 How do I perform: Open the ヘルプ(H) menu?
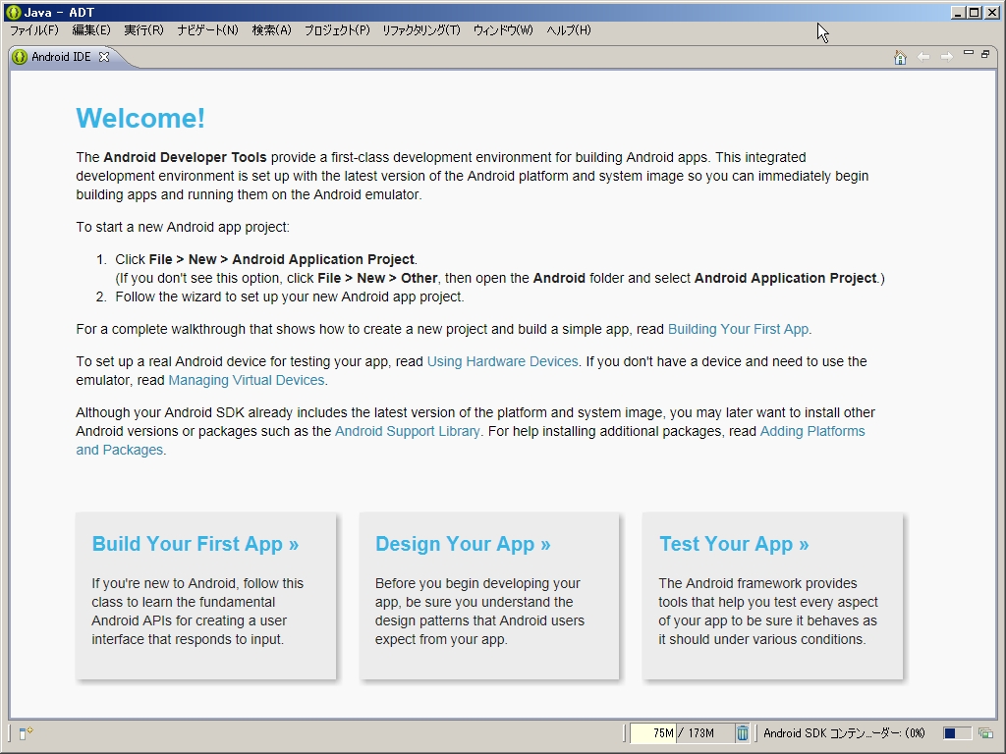click(x=569, y=30)
